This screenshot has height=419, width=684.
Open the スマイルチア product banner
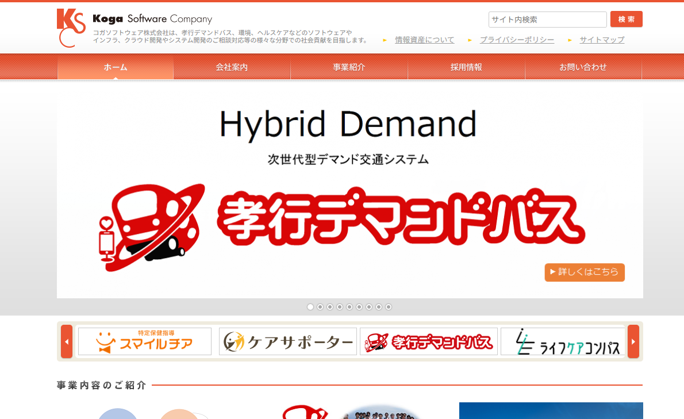(x=145, y=341)
